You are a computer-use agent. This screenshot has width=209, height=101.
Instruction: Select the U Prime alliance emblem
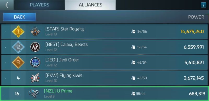coord(34,93)
